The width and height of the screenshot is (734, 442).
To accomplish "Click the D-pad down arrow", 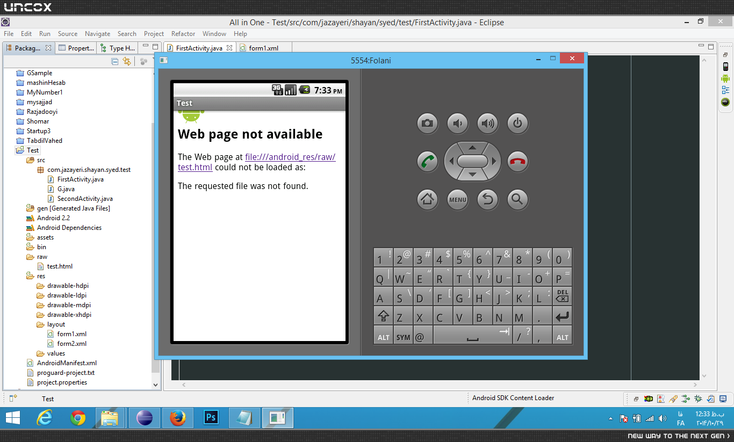I will pos(472,175).
